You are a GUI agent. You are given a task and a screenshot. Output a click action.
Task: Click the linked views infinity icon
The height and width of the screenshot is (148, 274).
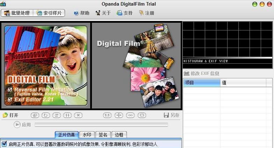point(130,115)
